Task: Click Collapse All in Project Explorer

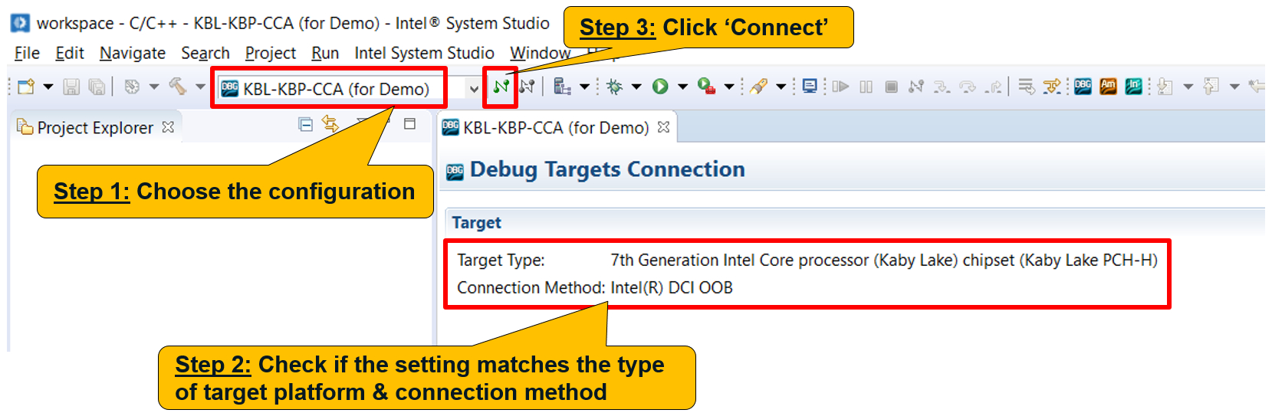Action: coord(305,124)
